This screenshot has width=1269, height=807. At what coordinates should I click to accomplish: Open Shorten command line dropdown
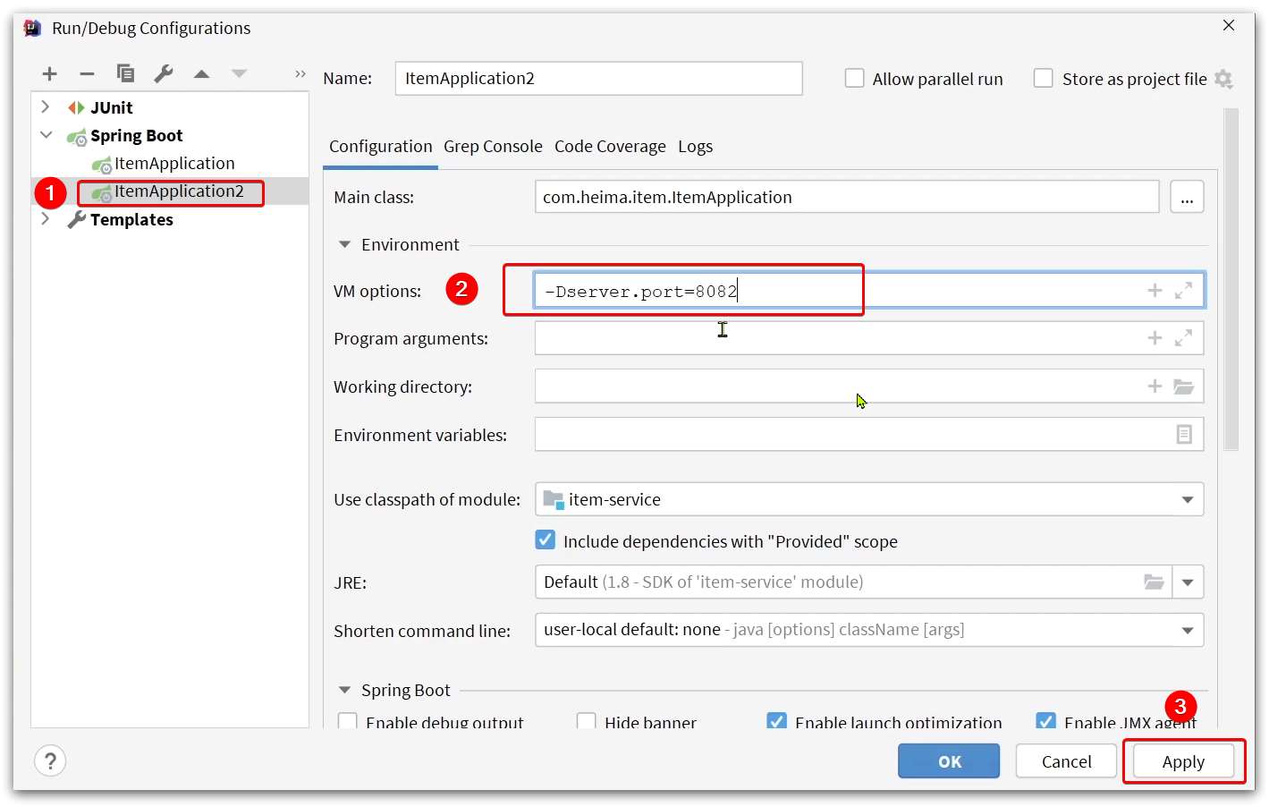pyautogui.click(x=1187, y=631)
